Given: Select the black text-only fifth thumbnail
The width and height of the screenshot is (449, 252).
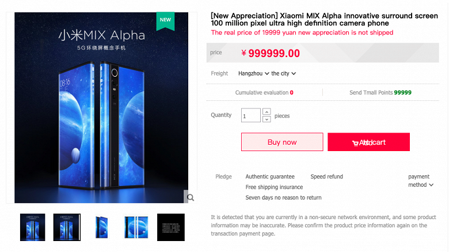Looking at the screenshot, I should (x=171, y=227).
